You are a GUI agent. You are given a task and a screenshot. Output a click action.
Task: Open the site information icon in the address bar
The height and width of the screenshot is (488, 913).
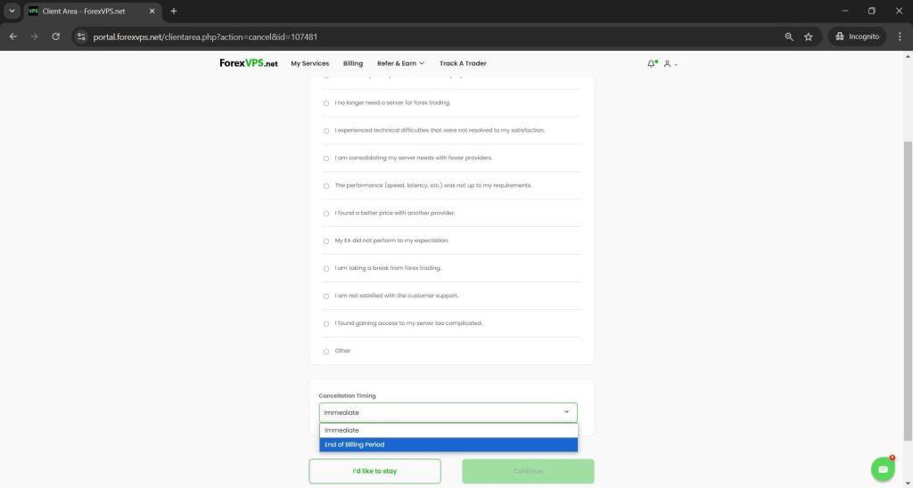tap(81, 37)
